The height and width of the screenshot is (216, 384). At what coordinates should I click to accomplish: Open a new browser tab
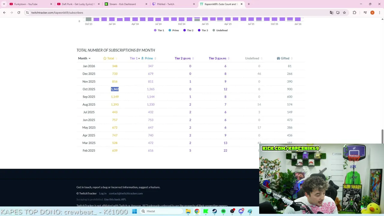pos(249,4)
